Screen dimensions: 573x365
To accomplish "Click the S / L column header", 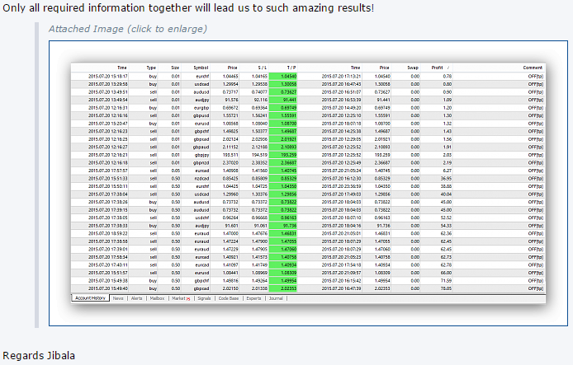I will tap(263, 68).
